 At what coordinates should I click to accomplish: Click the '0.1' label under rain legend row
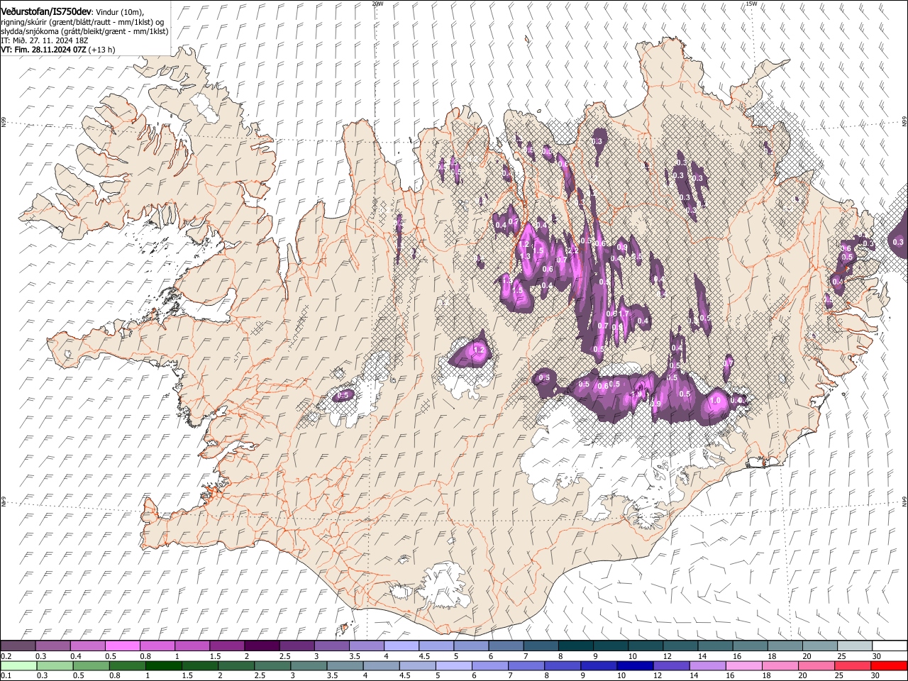6,676
